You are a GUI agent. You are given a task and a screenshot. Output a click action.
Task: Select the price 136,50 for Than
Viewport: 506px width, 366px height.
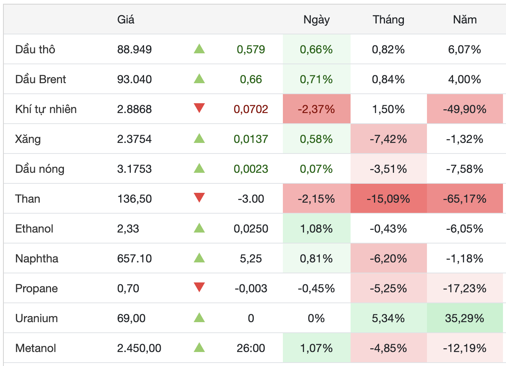[x=134, y=199]
